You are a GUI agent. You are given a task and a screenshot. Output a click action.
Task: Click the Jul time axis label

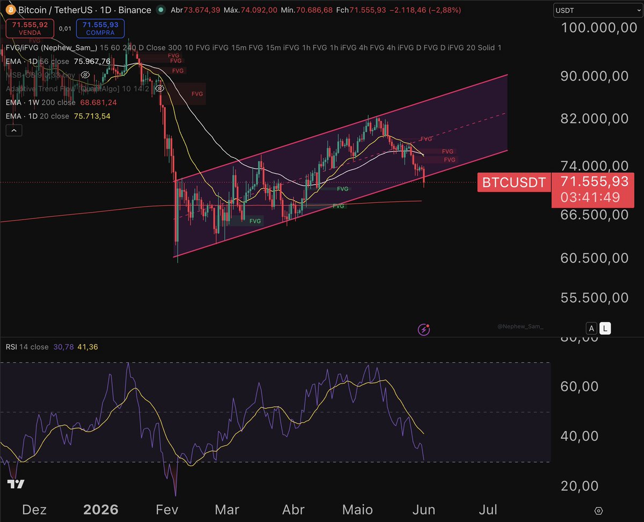[x=488, y=509]
